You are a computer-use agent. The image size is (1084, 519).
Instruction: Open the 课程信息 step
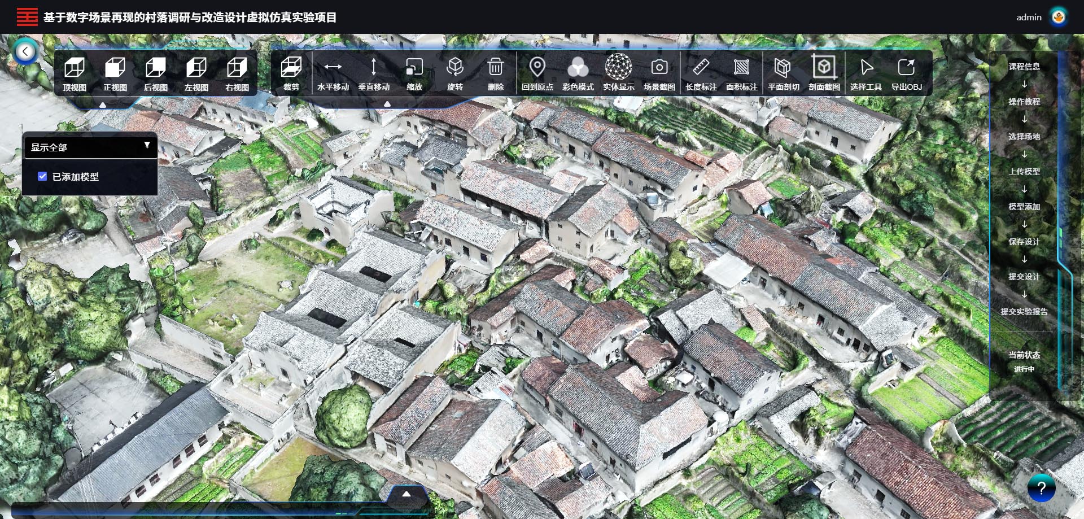[x=1024, y=67]
